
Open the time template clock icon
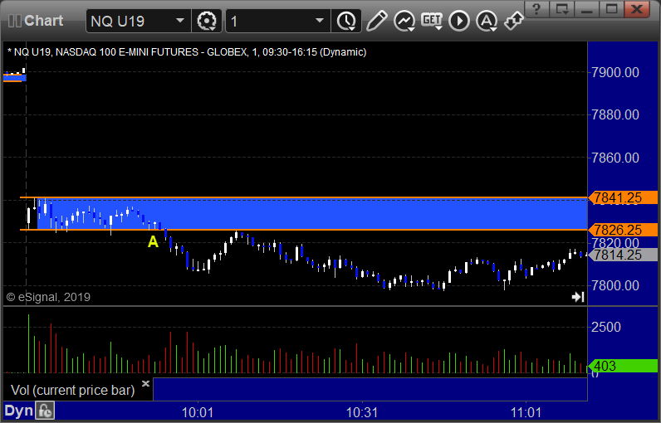click(x=346, y=21)
